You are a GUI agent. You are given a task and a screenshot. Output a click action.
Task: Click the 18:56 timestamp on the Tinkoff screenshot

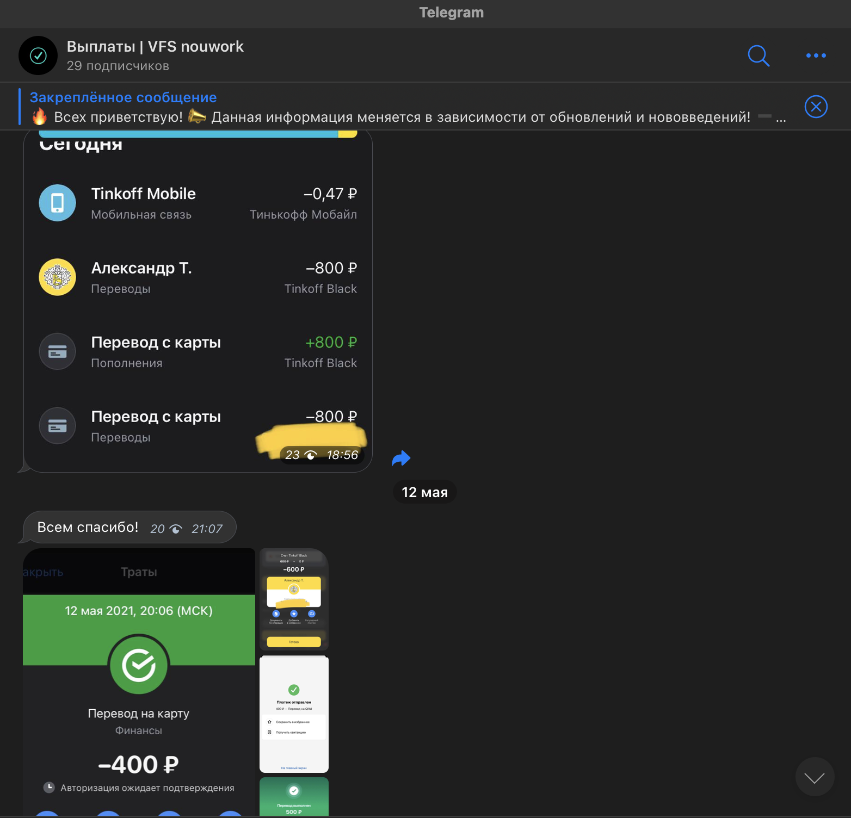342,455
